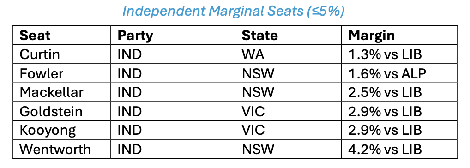Select the 2.5% vs LIB margin cell
Screen dimensions: 470x168
click(x=399, y=92)
